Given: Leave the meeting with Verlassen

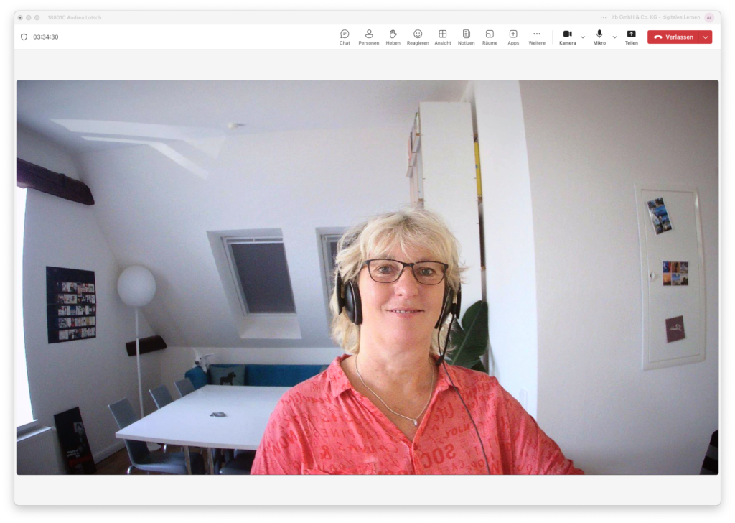Looking at the screenshot, I should click(x=673, y=37).
